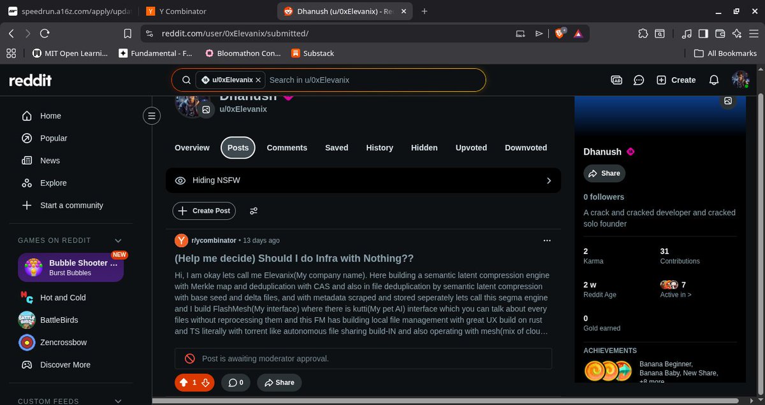
Task: Open the Bubble Shooter game card
Action: [x=71, y=267]
